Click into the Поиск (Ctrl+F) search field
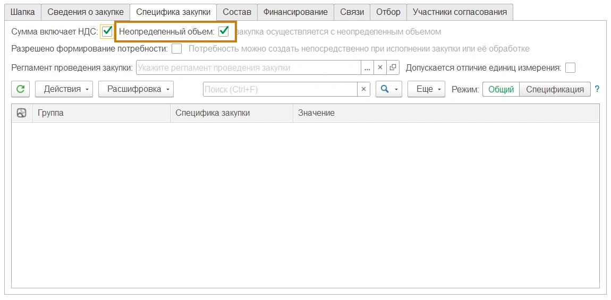 pos(280,89)
